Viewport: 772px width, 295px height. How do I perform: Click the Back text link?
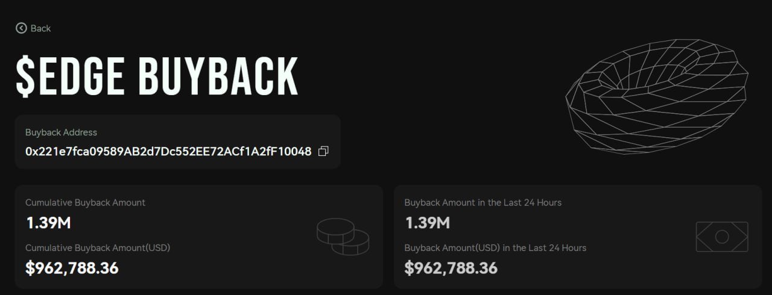tap(41, 28)
